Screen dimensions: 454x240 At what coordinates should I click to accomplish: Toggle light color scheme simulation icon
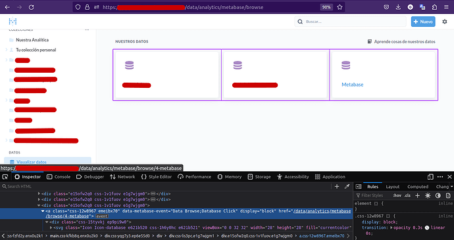[428, 195]
